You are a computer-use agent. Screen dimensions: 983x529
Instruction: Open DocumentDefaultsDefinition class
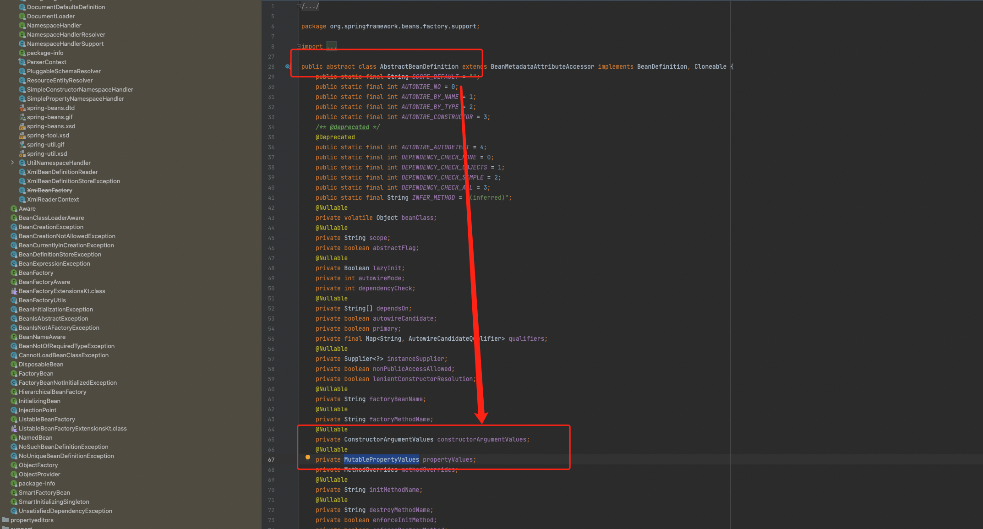tap(66, 7)
